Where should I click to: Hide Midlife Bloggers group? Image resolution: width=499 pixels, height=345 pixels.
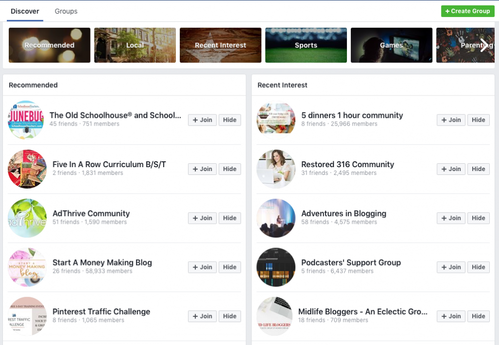(x=479, y=316)
